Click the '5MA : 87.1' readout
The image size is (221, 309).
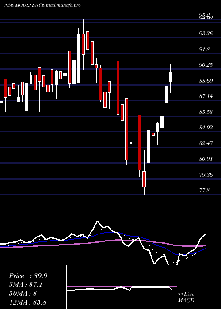pos(26,285)
